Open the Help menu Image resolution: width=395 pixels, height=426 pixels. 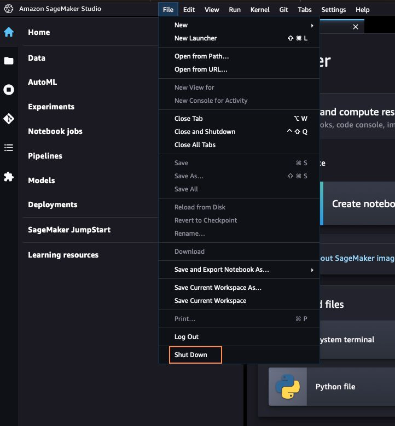pyautogui.click(x=362, y=9)
